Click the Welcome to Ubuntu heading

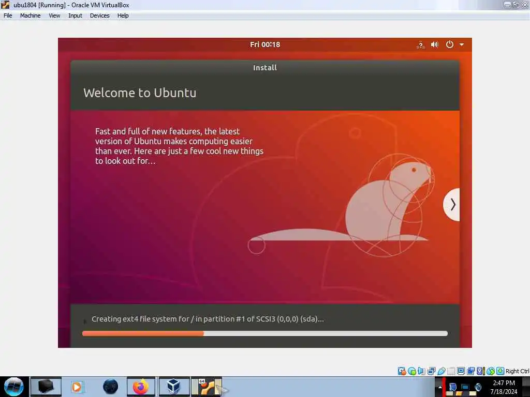pyautogui.click(x=140, y=93)
